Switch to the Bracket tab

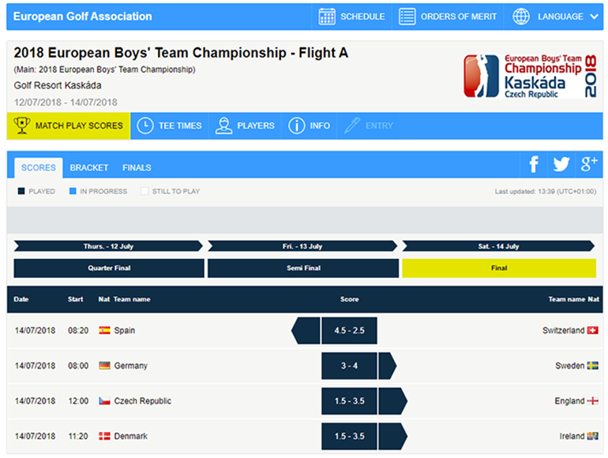click(88, 167)
